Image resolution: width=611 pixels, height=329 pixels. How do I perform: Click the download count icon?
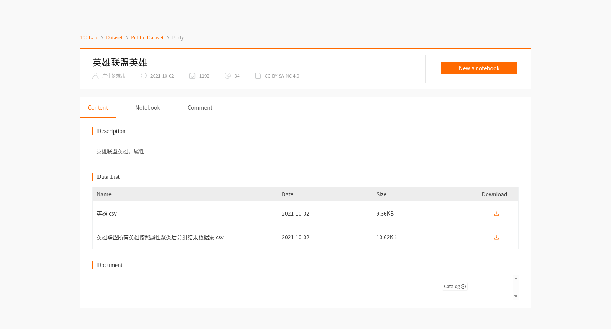192,76
